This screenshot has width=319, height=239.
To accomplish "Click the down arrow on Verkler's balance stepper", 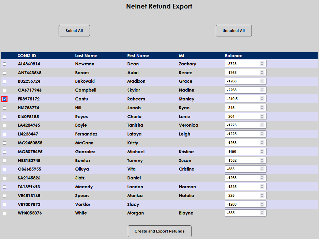I will 263,205.
